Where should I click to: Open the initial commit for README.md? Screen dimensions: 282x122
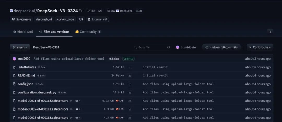pyautogui.click(x=155, y=76)
